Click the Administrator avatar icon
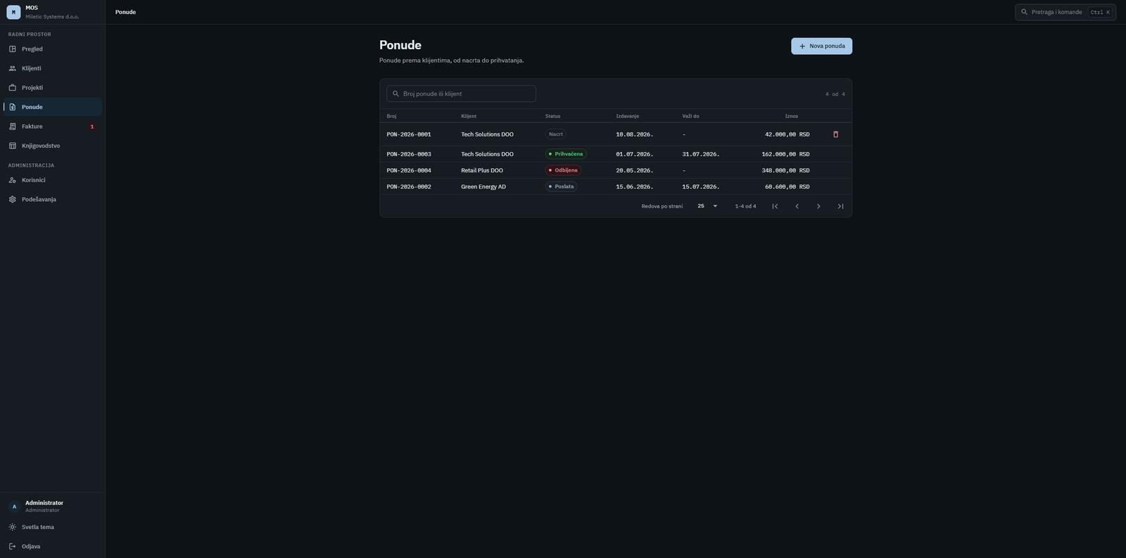1126x558 pixels. 13,507
